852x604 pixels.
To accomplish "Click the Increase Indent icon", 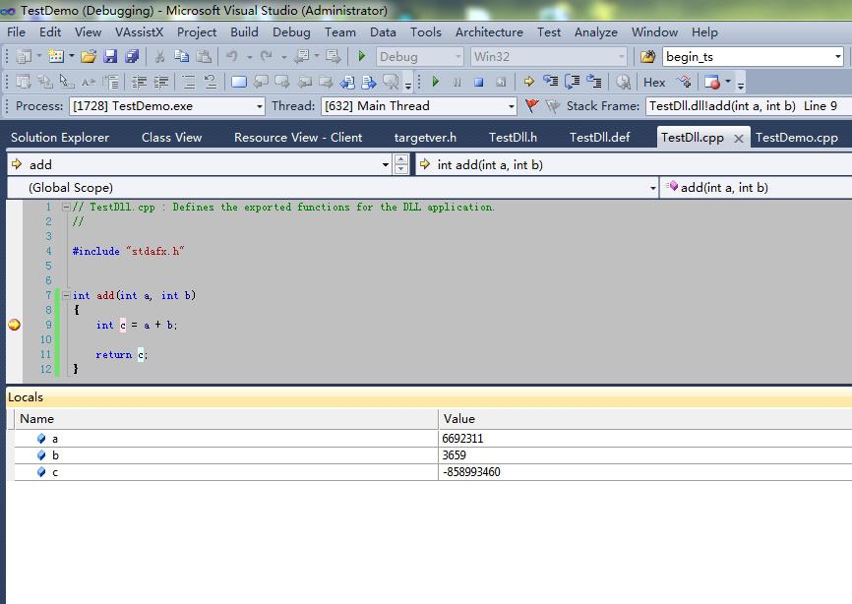I will coord(161,82).
